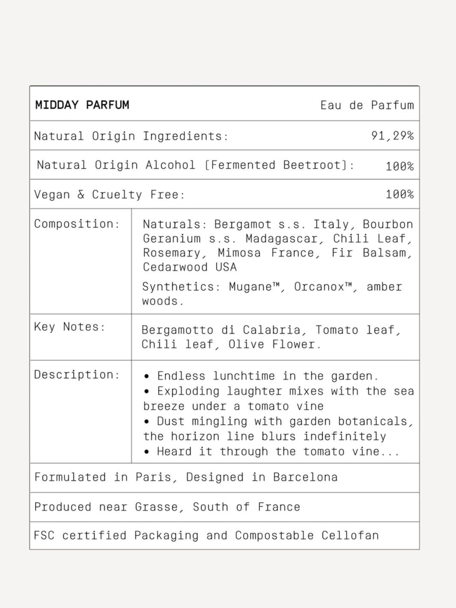This screenshot has height=608, width=456.
Task: Click the Endless lunchtime bullet line
Action: (x=261, y=376)
